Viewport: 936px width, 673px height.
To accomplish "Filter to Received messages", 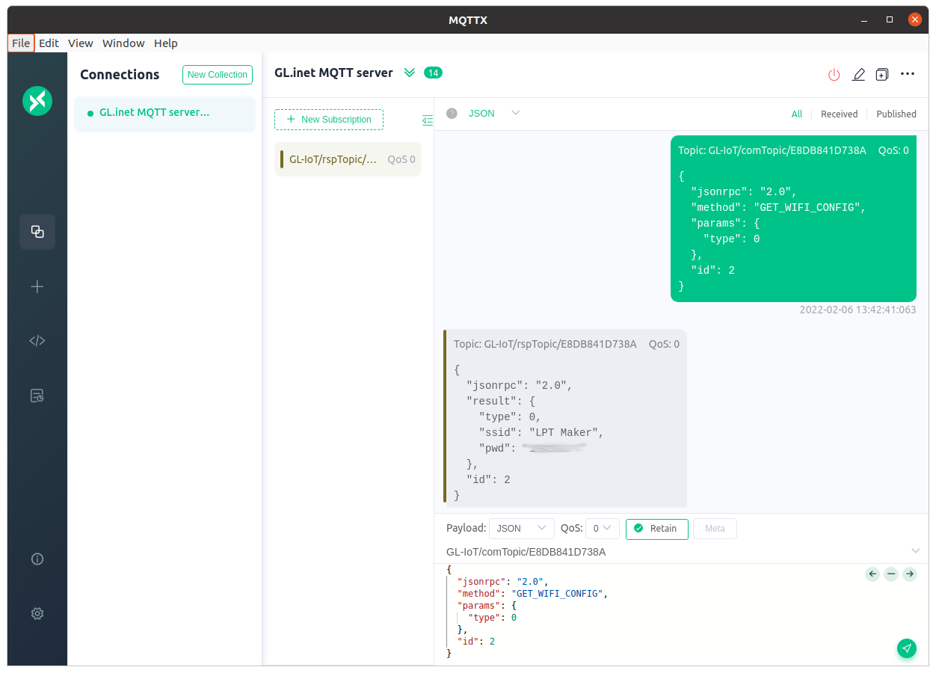I will tap(840, 114).
